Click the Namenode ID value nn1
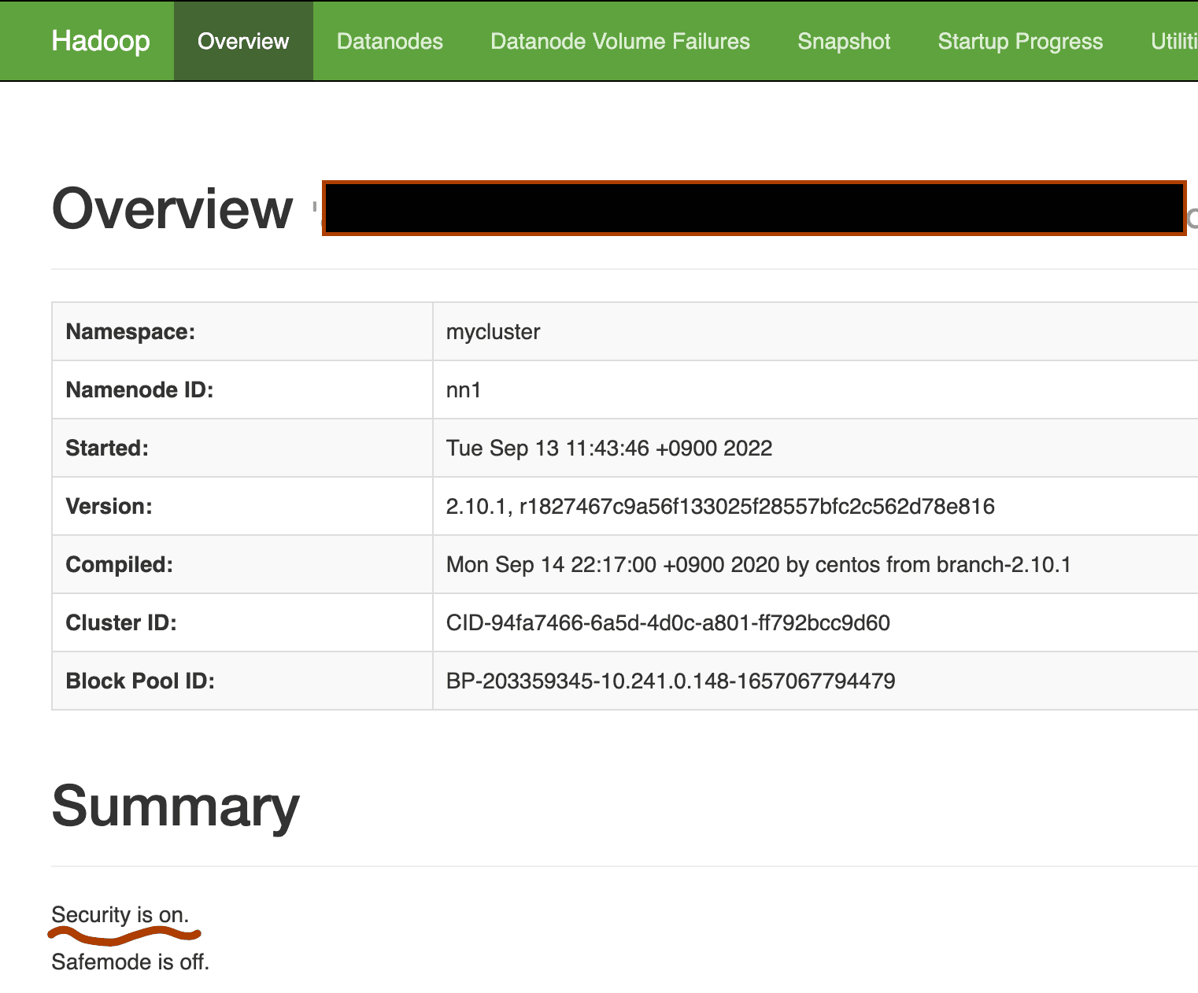This screenshot has width=1198, height=993. pyautogui.click(x=461, y=389)
